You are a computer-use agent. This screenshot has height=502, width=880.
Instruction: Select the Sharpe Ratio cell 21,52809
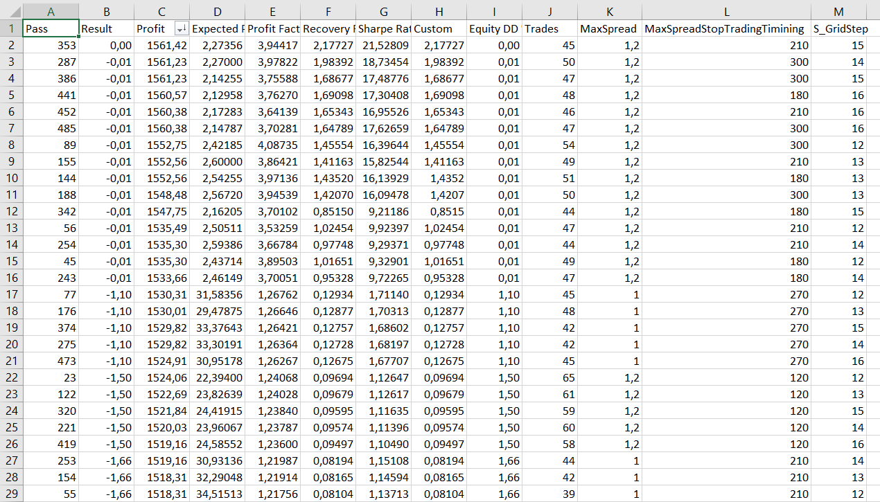tap(383, 45)
